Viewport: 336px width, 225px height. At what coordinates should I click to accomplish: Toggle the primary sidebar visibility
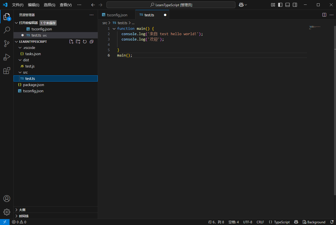280,5
